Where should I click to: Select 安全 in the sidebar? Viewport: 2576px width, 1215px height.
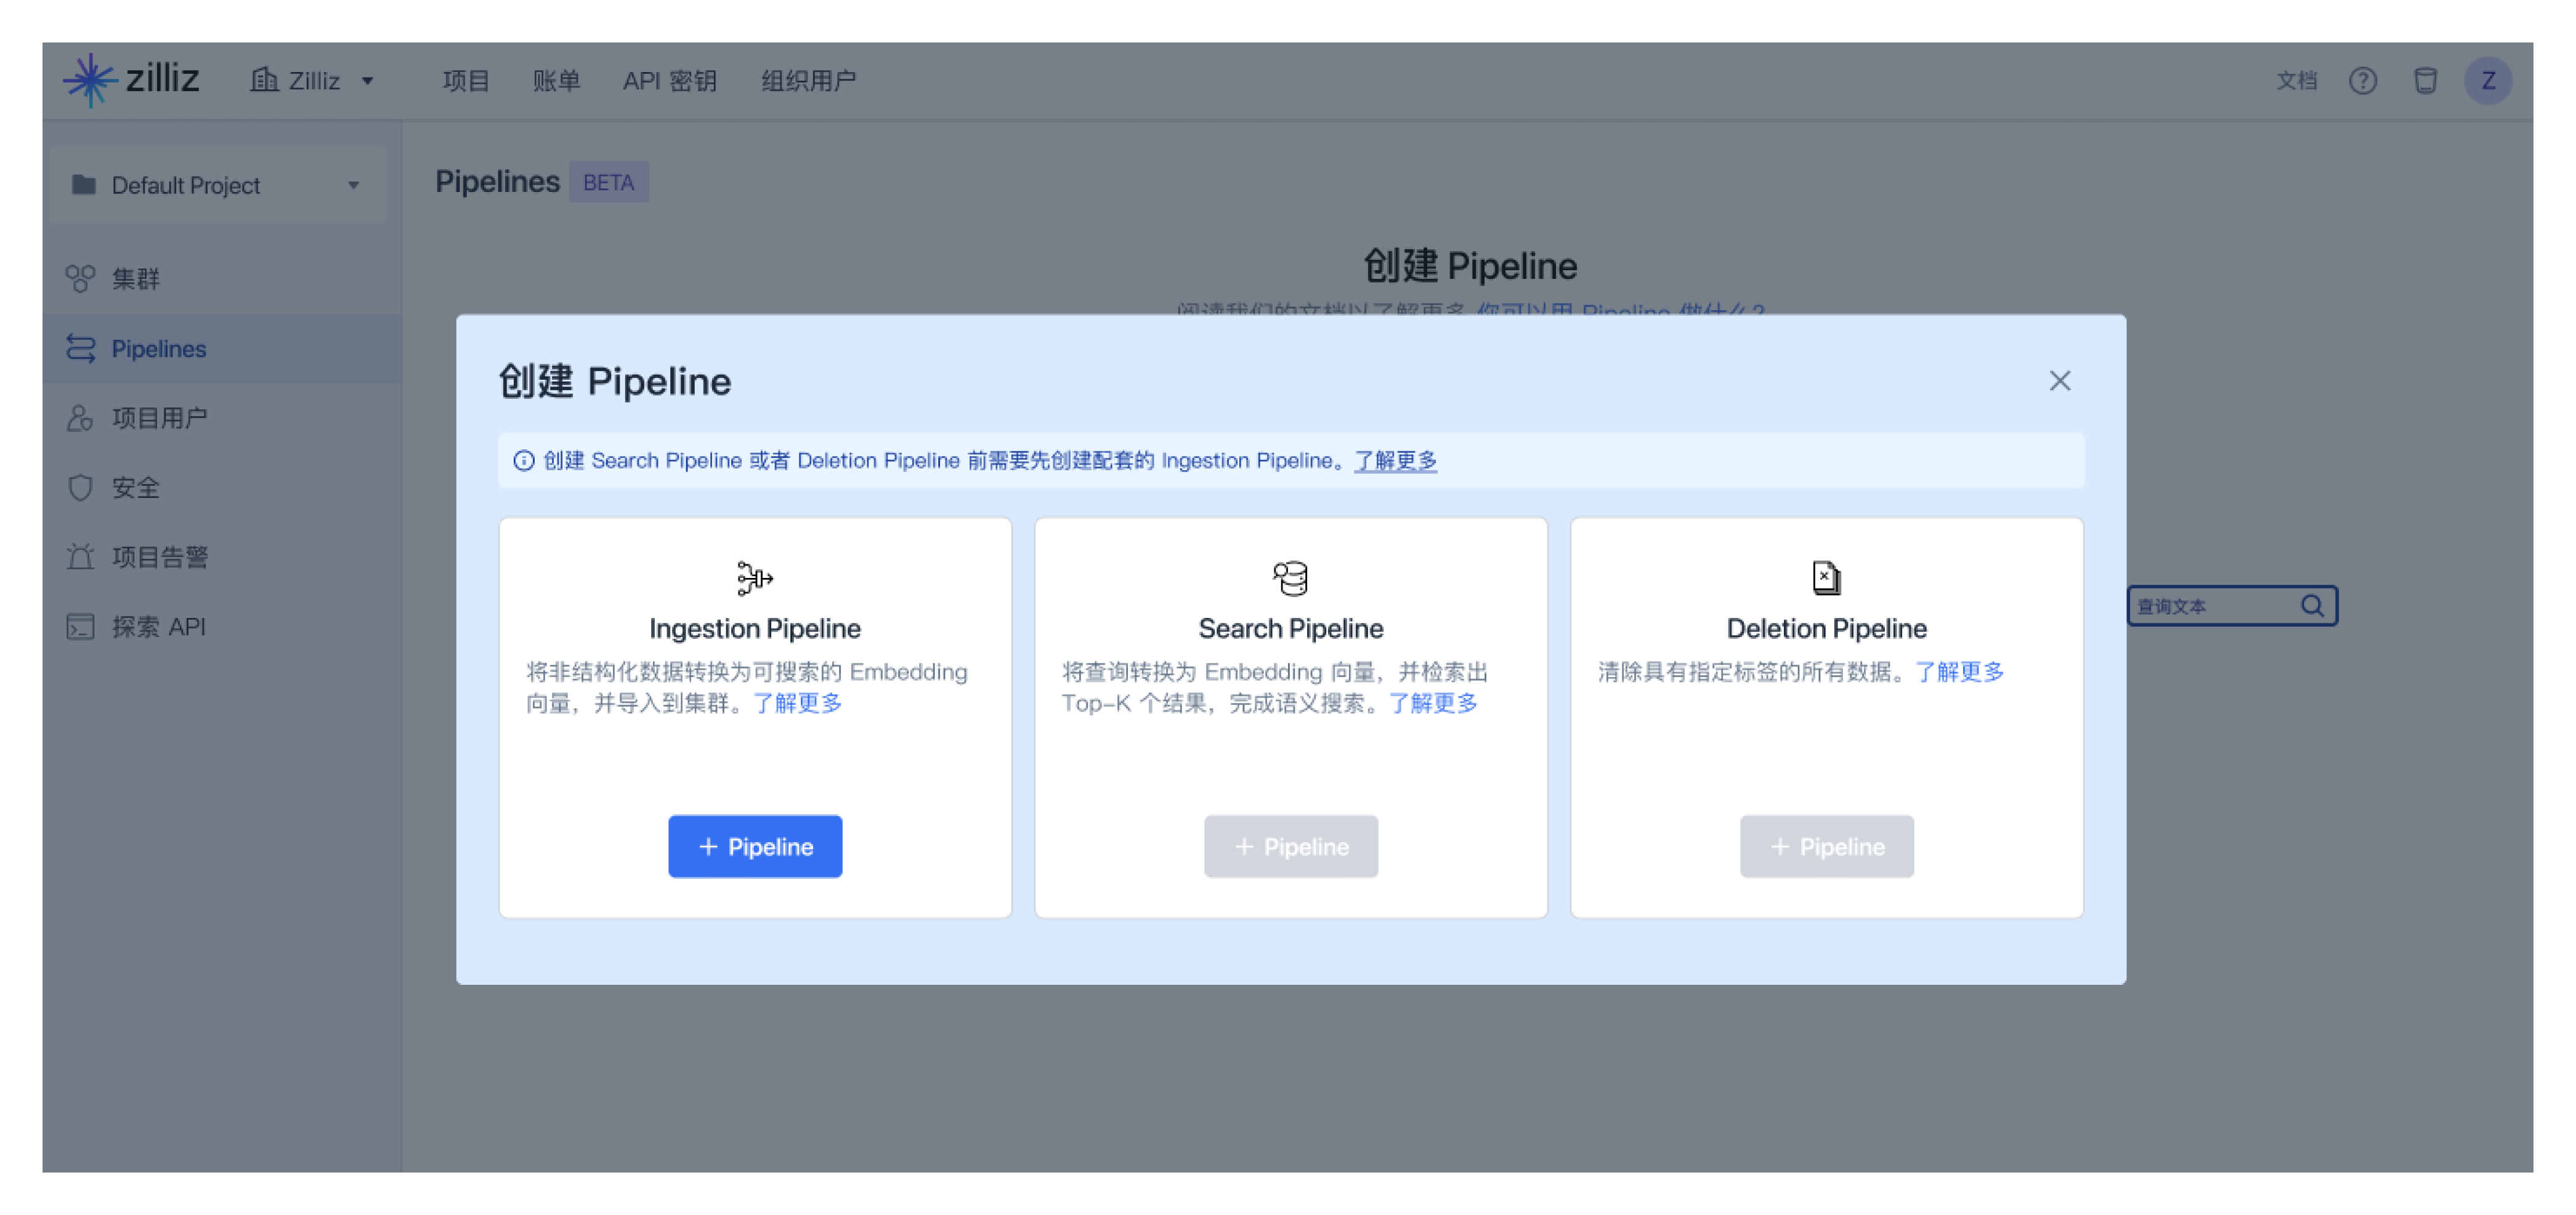222,487
